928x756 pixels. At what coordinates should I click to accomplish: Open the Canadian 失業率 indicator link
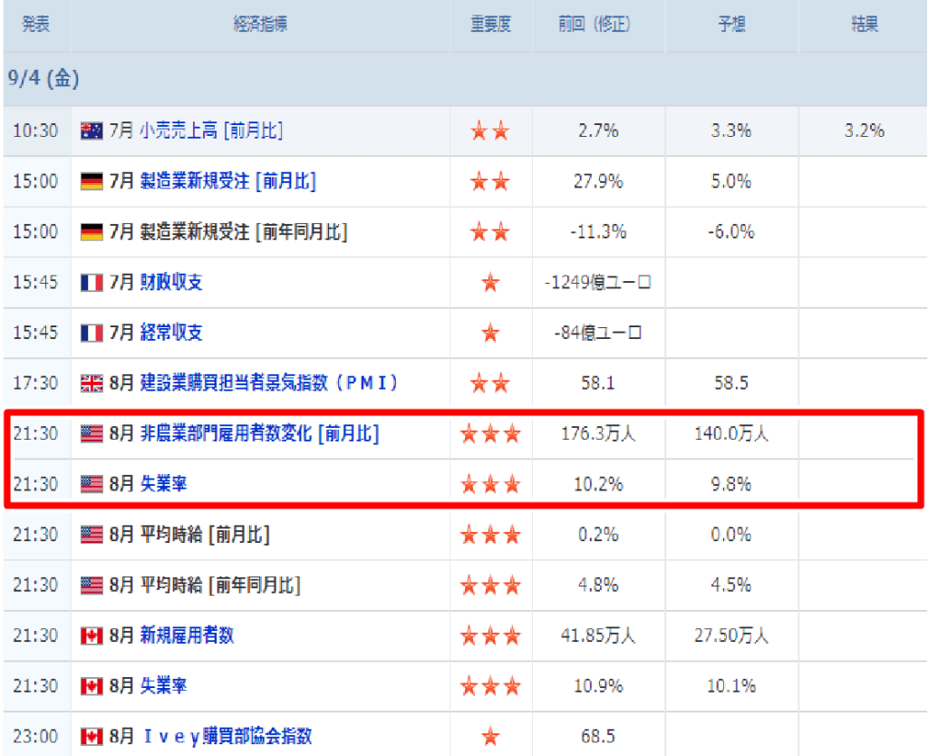pos(164,686)
